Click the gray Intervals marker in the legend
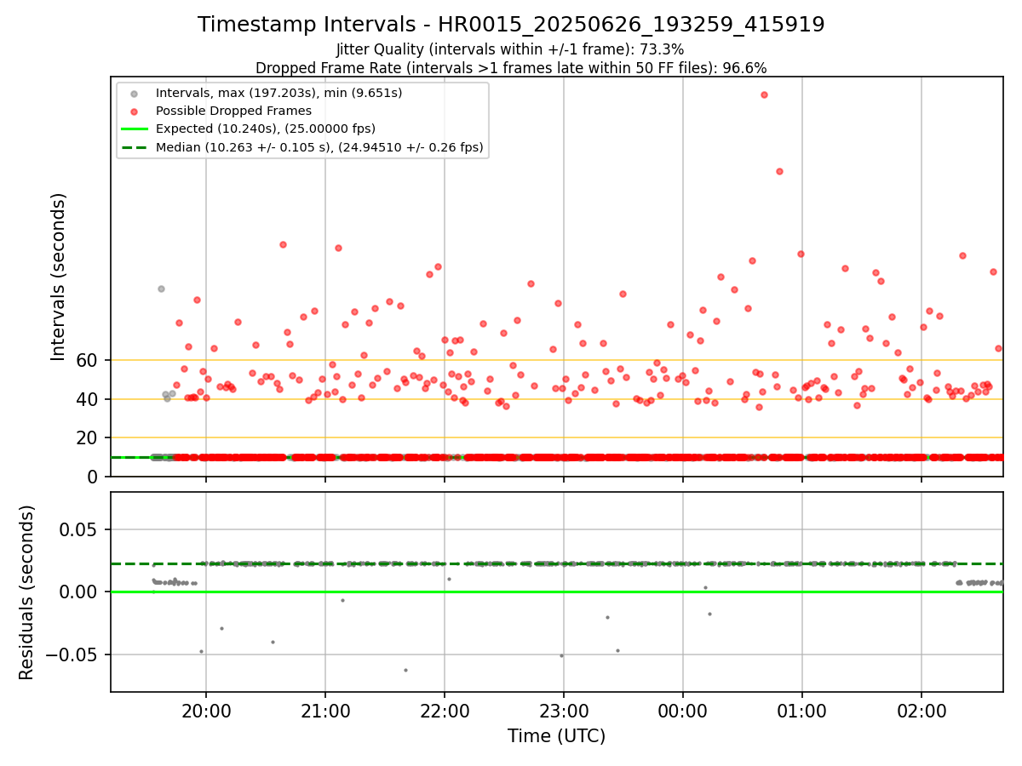 [135, 93]
